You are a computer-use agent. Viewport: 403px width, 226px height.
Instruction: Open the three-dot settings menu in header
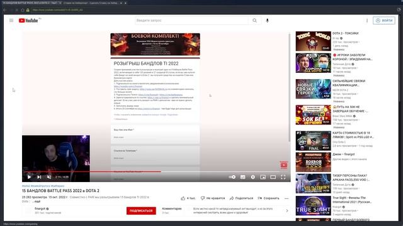pos(367,21)
